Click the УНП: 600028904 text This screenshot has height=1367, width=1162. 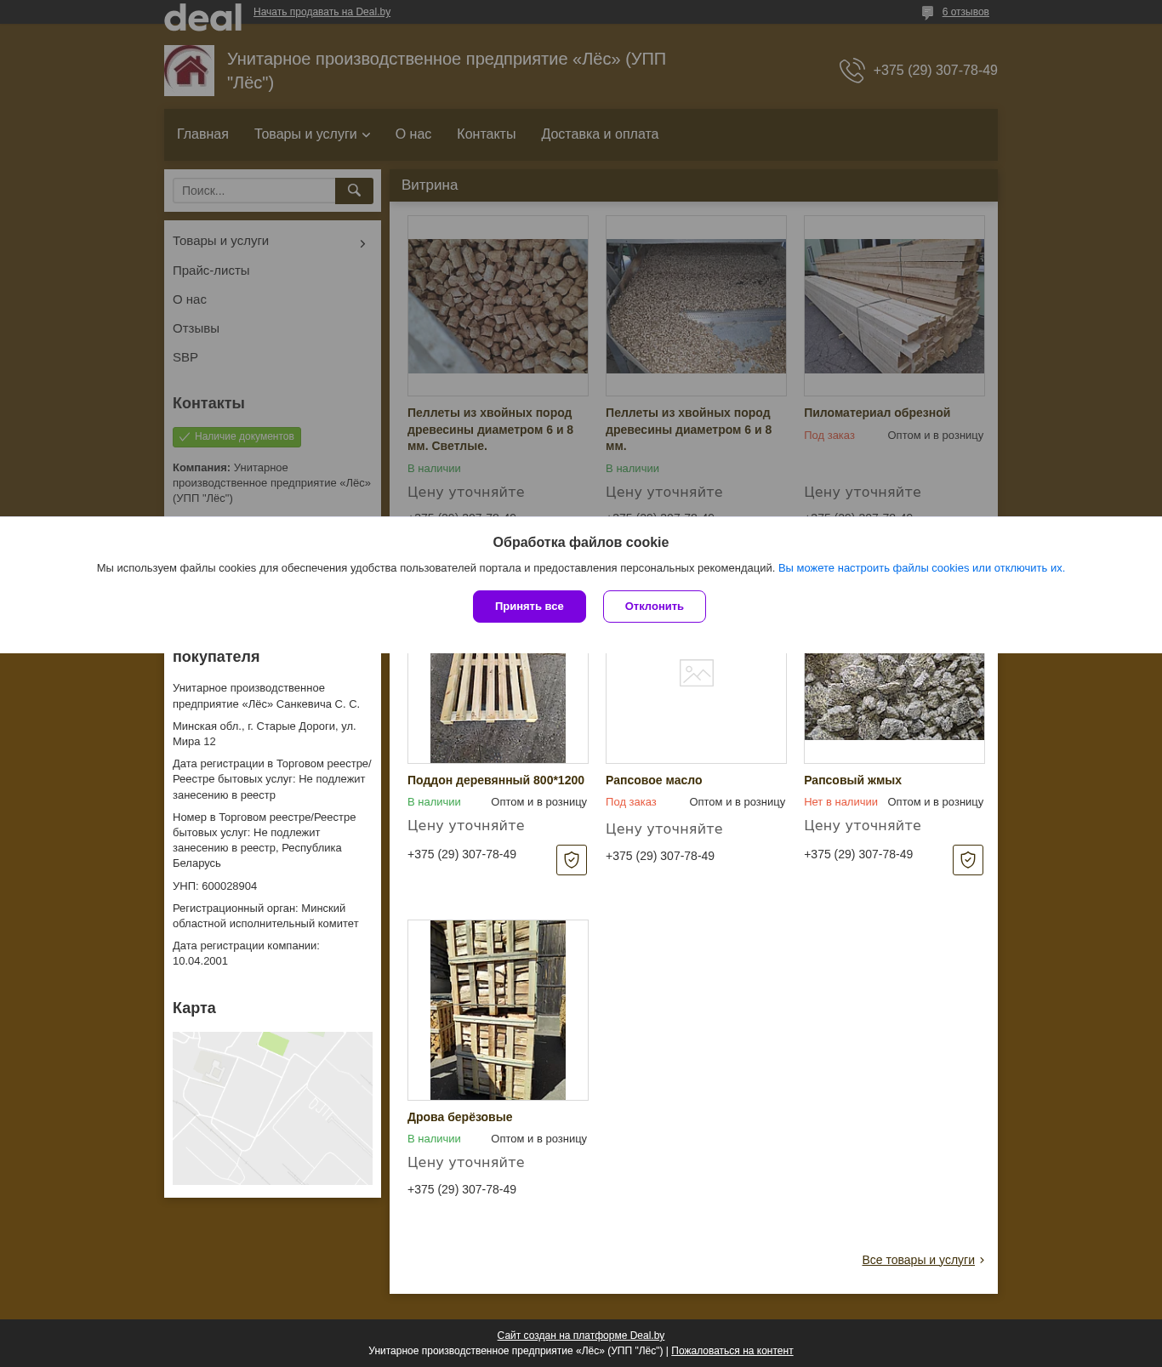214,886
